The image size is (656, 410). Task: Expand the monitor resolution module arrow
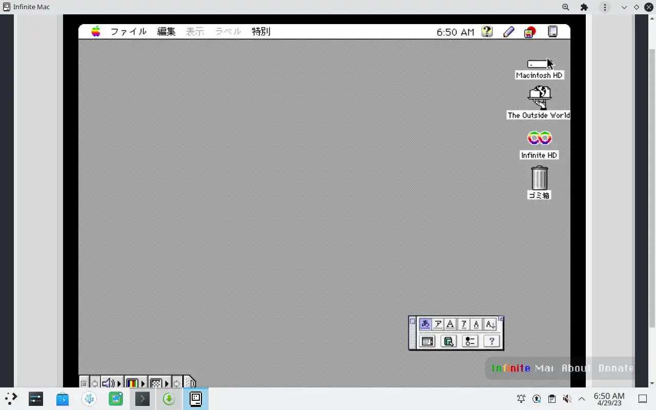167,383
